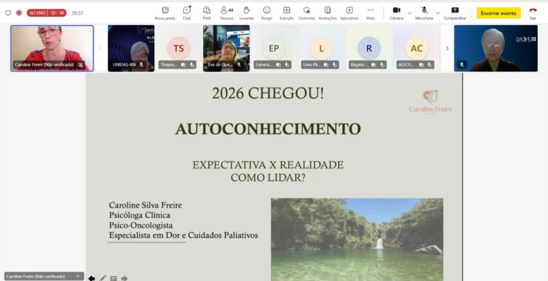Raise hand with Levantar icon
The height and width of the screenshot is (281, 548).
click(x=247, y=13)
